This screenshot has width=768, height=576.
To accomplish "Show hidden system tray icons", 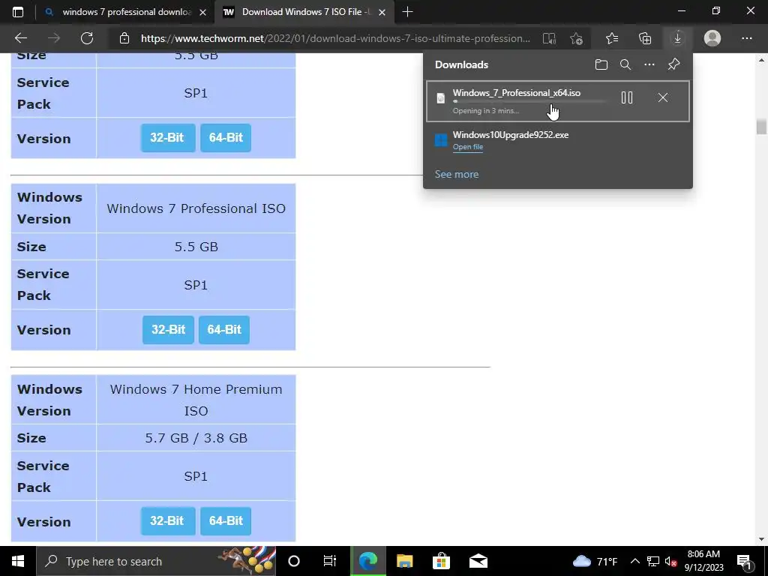I will [634, 561].
